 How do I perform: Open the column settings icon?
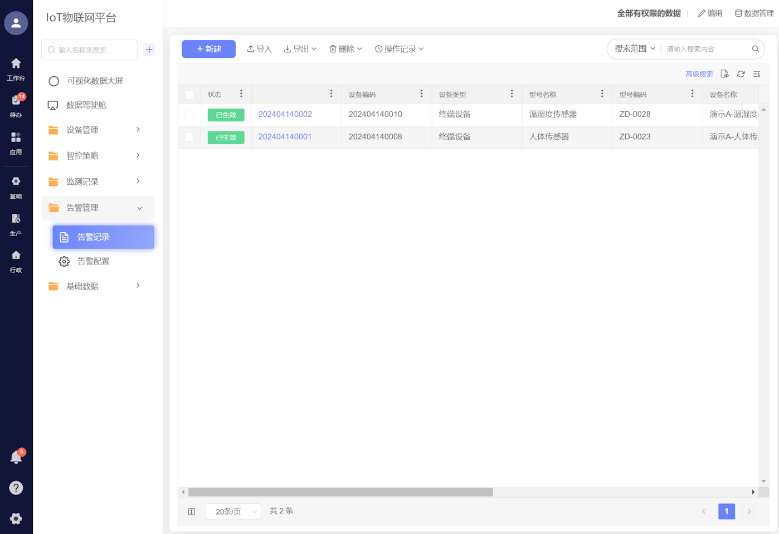(757, 74)
